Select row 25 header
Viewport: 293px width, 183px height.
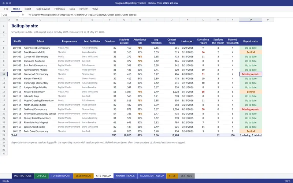[x=4, y=135]
